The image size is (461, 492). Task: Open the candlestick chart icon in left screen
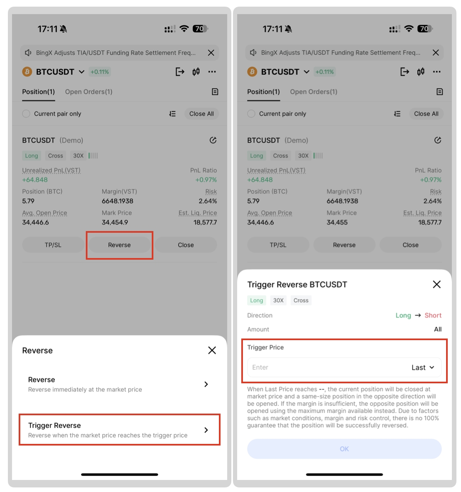196,72
